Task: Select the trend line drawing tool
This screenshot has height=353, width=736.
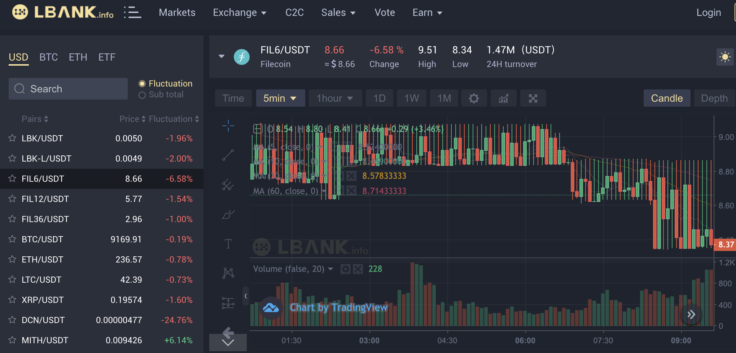Action: click(x=228, y=155)
